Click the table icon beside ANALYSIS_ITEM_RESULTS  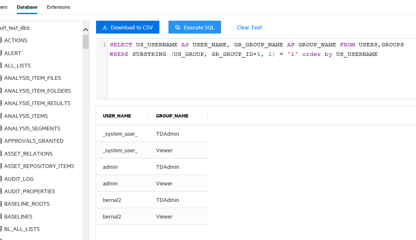click(x=1, y=103)
